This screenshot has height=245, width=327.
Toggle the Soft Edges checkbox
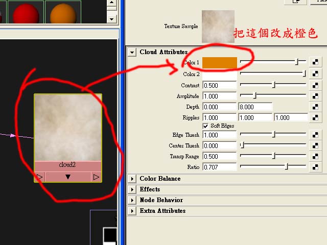(x=205, y=126)
